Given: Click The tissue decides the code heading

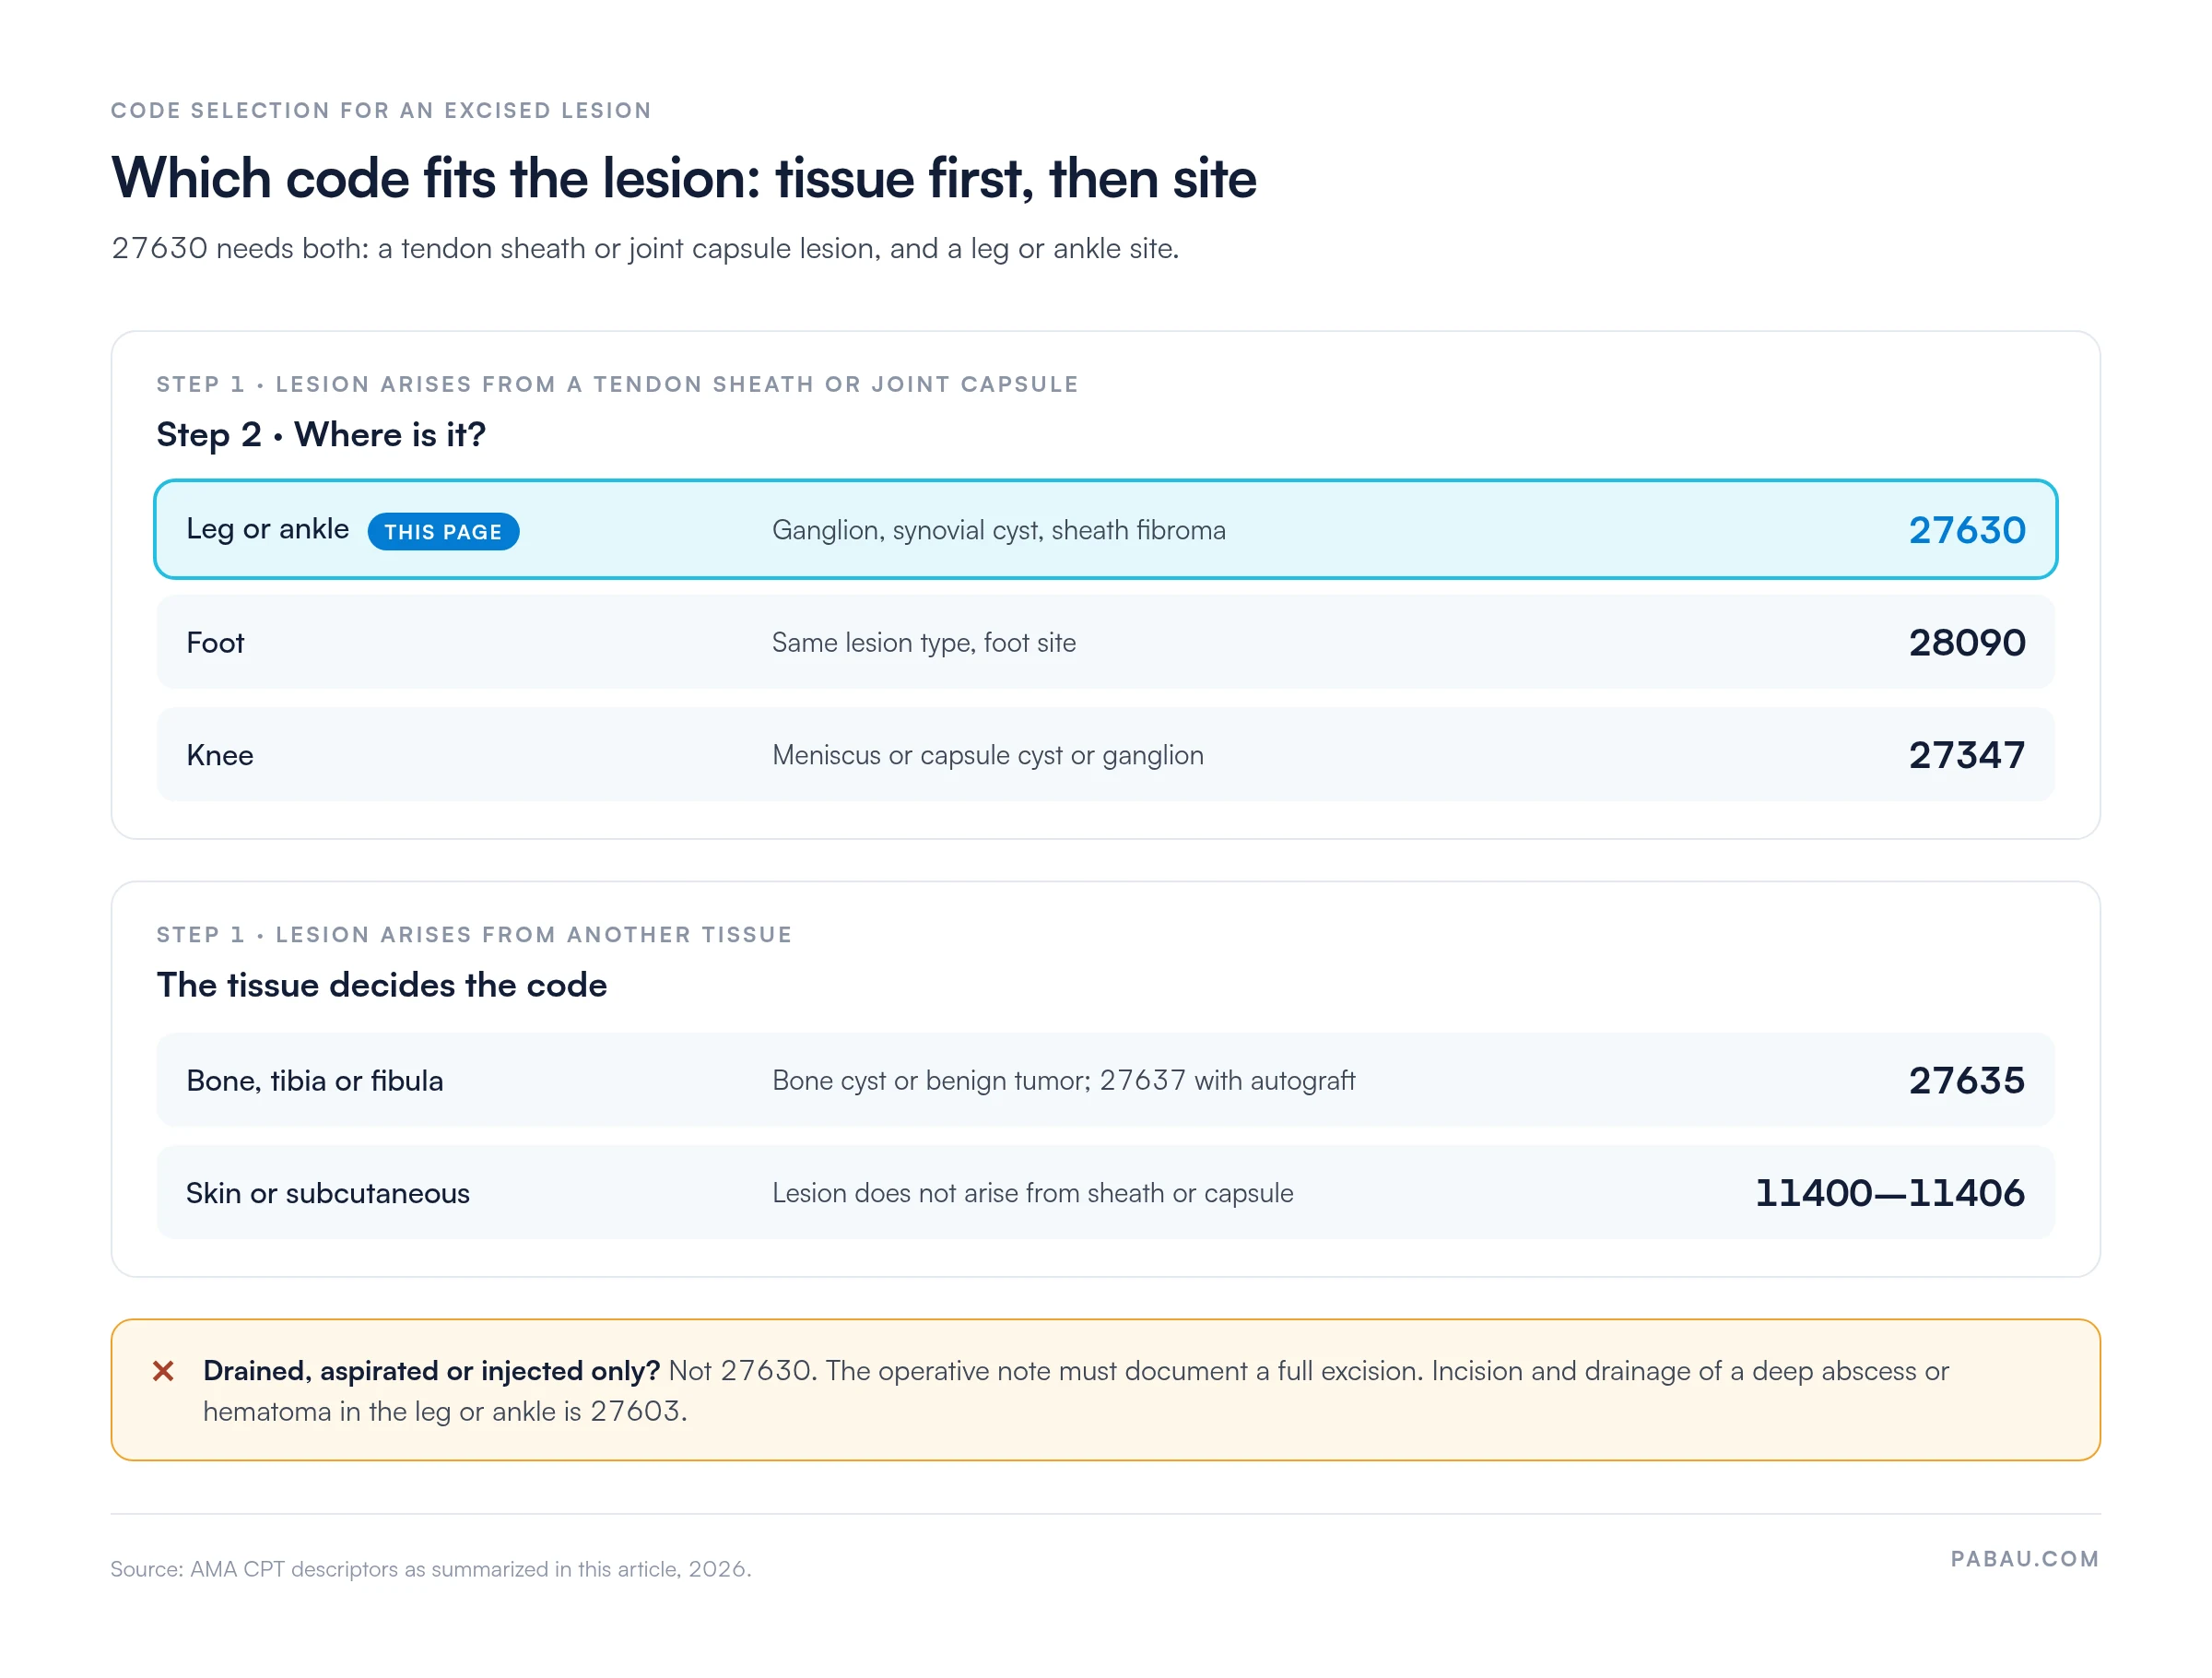Looking at the screenshot, I should (x=381, y=985).
